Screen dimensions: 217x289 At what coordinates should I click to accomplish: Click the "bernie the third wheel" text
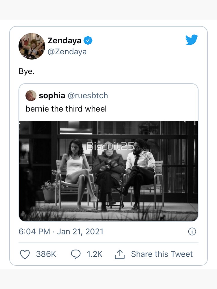coord(66,109)
